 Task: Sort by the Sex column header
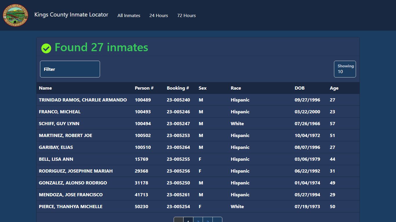(203, 88)
